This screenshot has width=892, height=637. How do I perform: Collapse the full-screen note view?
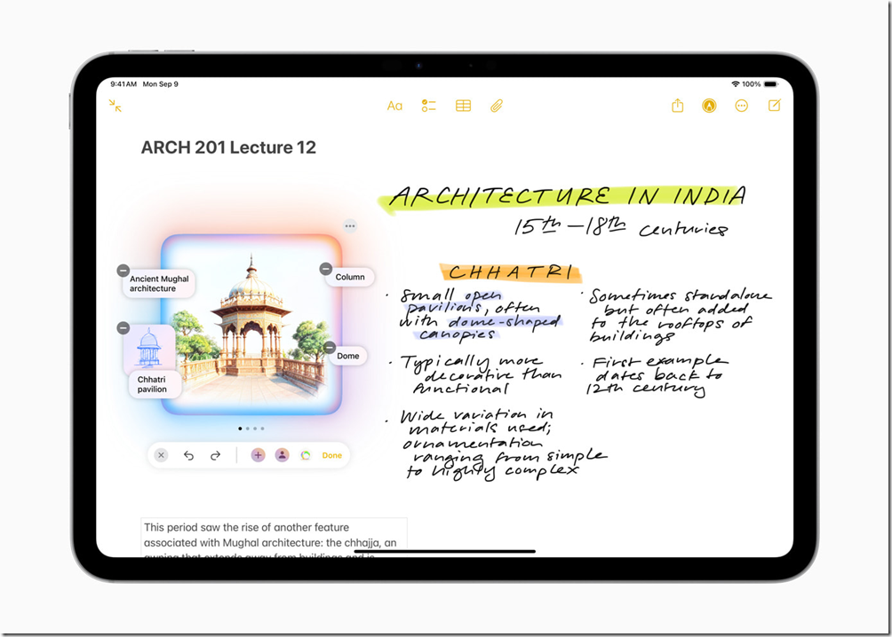(x=115, y=106)
